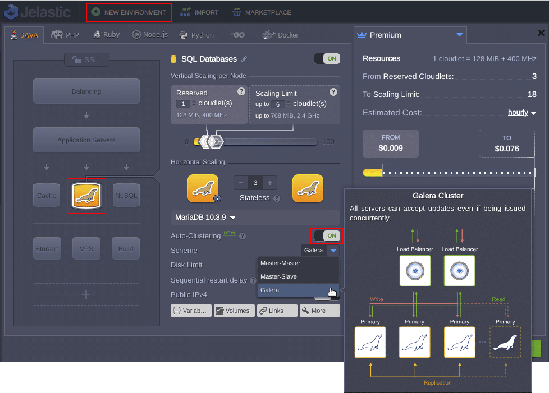Open the Links settings

coord(277,311)
